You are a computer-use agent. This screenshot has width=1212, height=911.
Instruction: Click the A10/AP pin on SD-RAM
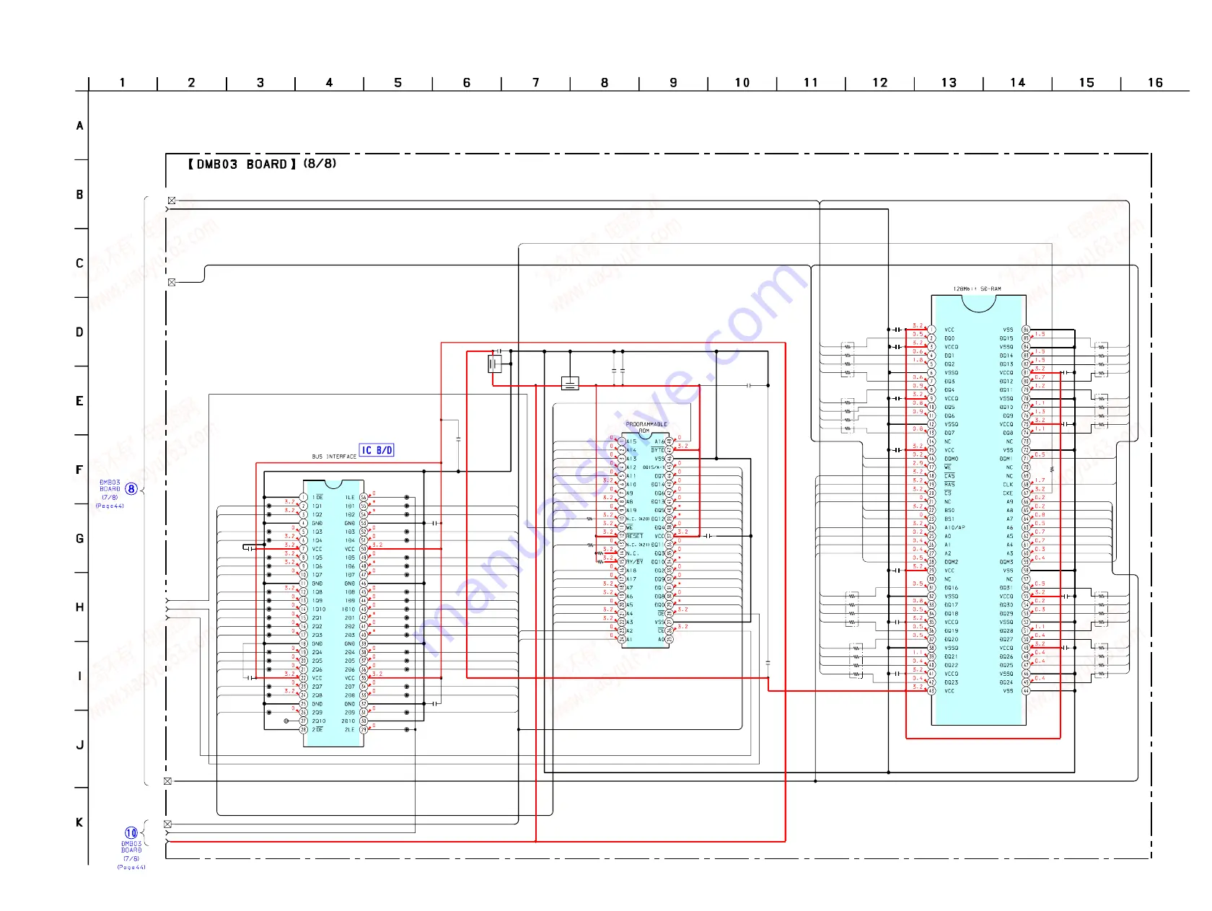(954, 528)
